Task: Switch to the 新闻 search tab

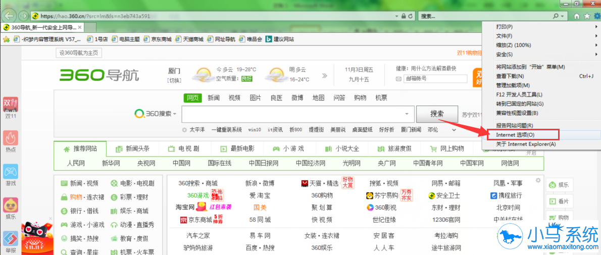Action: click(x=214, y=97)
